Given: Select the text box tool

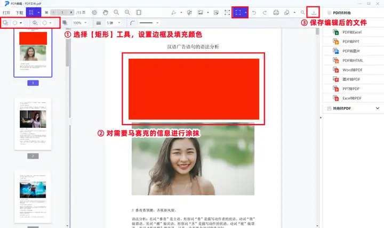Looking at the screenshot, I should pos(227,12).
